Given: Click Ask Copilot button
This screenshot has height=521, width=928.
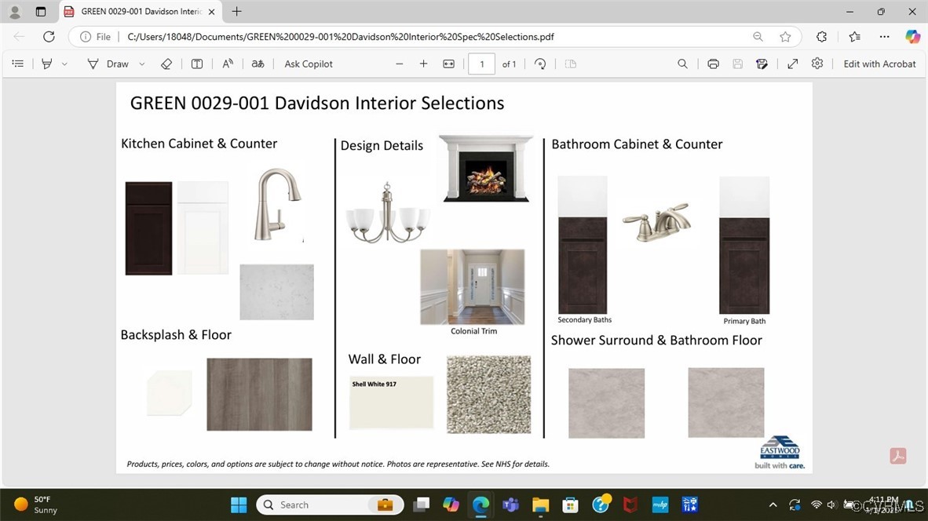Looking at the screenshot, I should pyautogui.click(x=309, y=64).
